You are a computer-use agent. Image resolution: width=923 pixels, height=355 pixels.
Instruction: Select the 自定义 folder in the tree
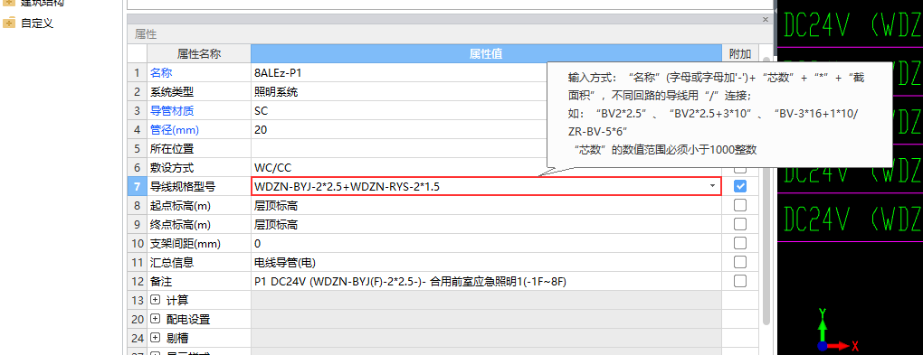click(x=36, y=23)
